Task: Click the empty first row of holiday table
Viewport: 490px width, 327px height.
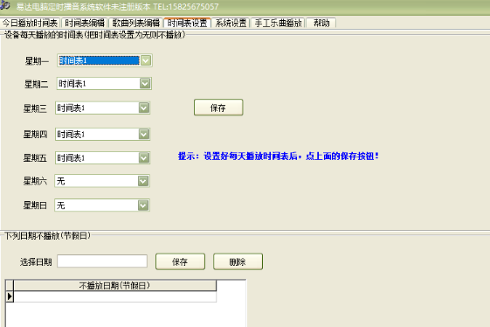Action: click(x=115, y=296)
